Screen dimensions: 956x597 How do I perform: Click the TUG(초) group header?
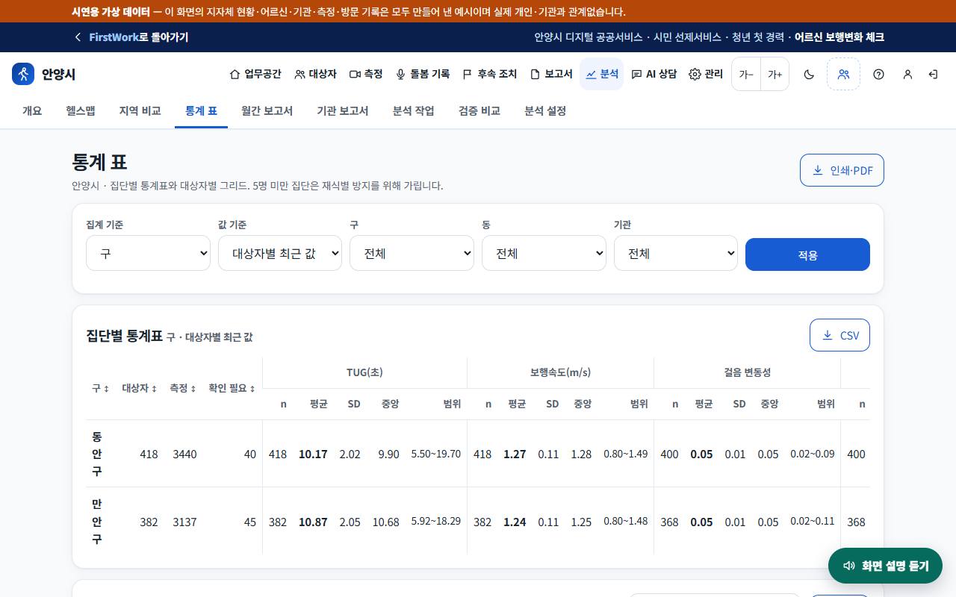click(364, 372)
